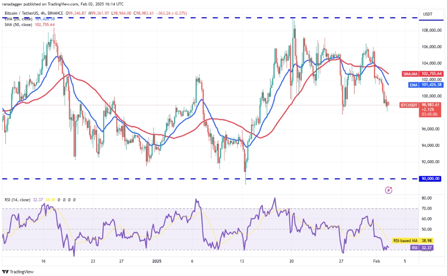Image resolution: width=447 pixels, height=276 pixels.
Task: Click the TradingView logo at bottom left
Action: point(18,272)
